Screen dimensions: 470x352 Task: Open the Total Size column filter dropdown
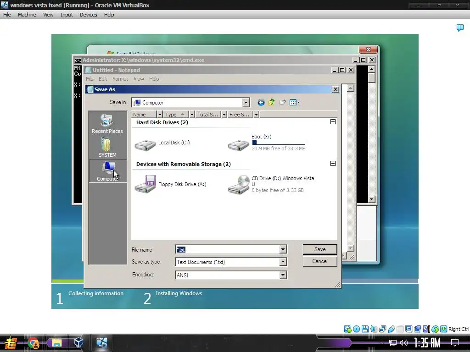[x=224, y=114]
